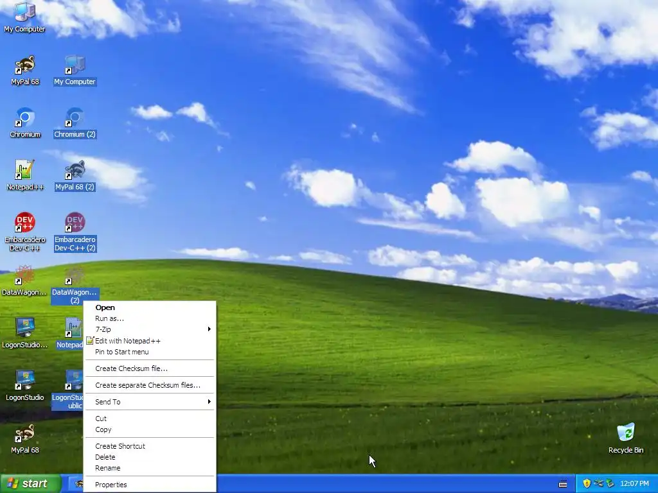This screenshot has height=493, width=658.
Task: Click the yellow security shield tray icon
Action: [x=586, y=484]
